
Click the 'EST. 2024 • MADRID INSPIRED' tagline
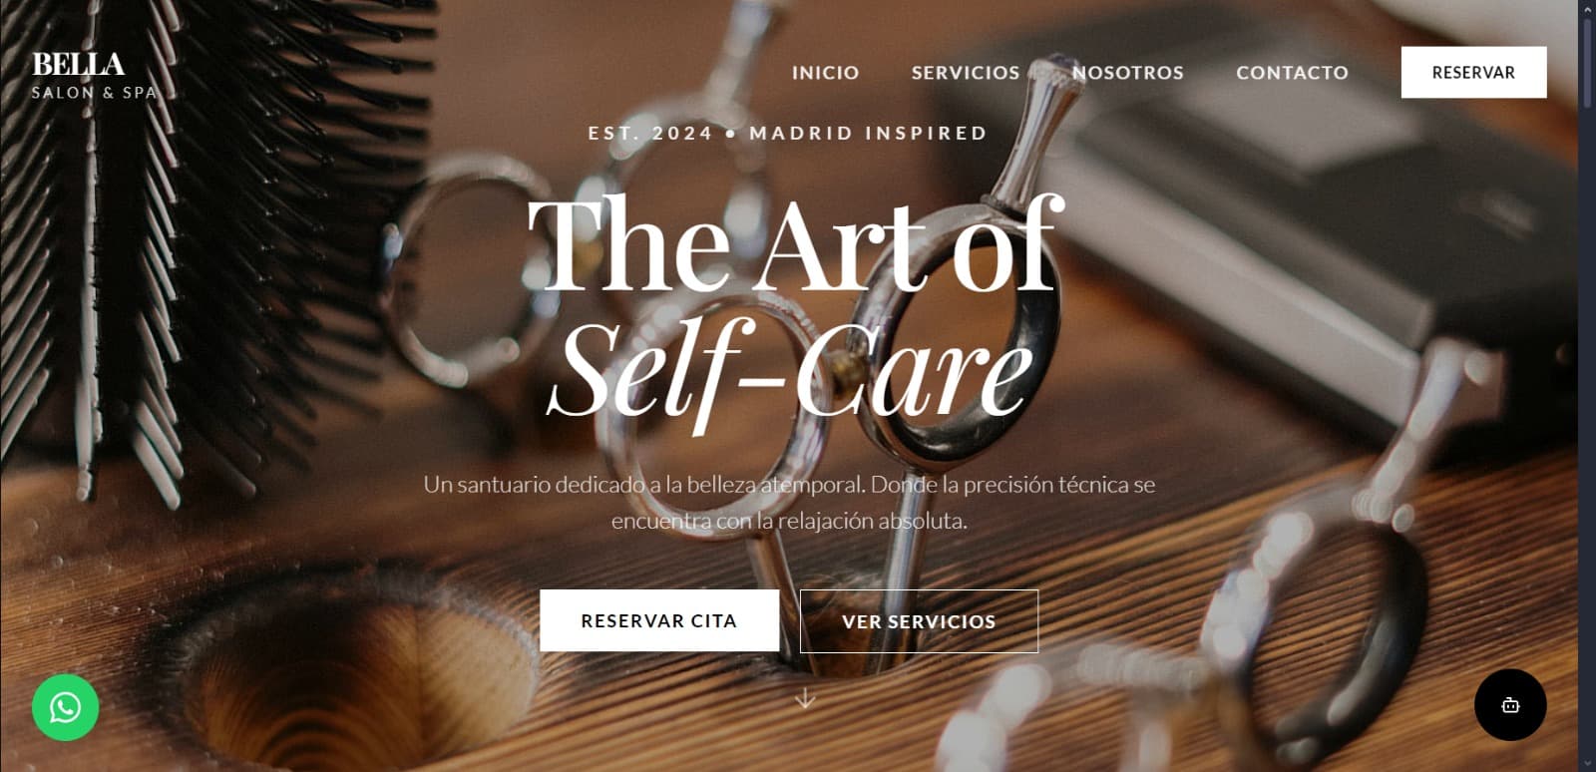pyautogui.click(x=787, y=133)
